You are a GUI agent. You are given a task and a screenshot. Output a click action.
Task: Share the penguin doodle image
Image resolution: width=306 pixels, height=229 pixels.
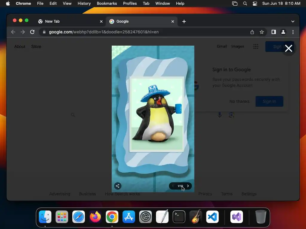click(117, 186)
